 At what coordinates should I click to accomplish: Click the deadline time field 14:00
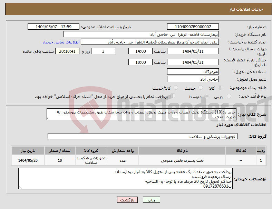(140, 51)
